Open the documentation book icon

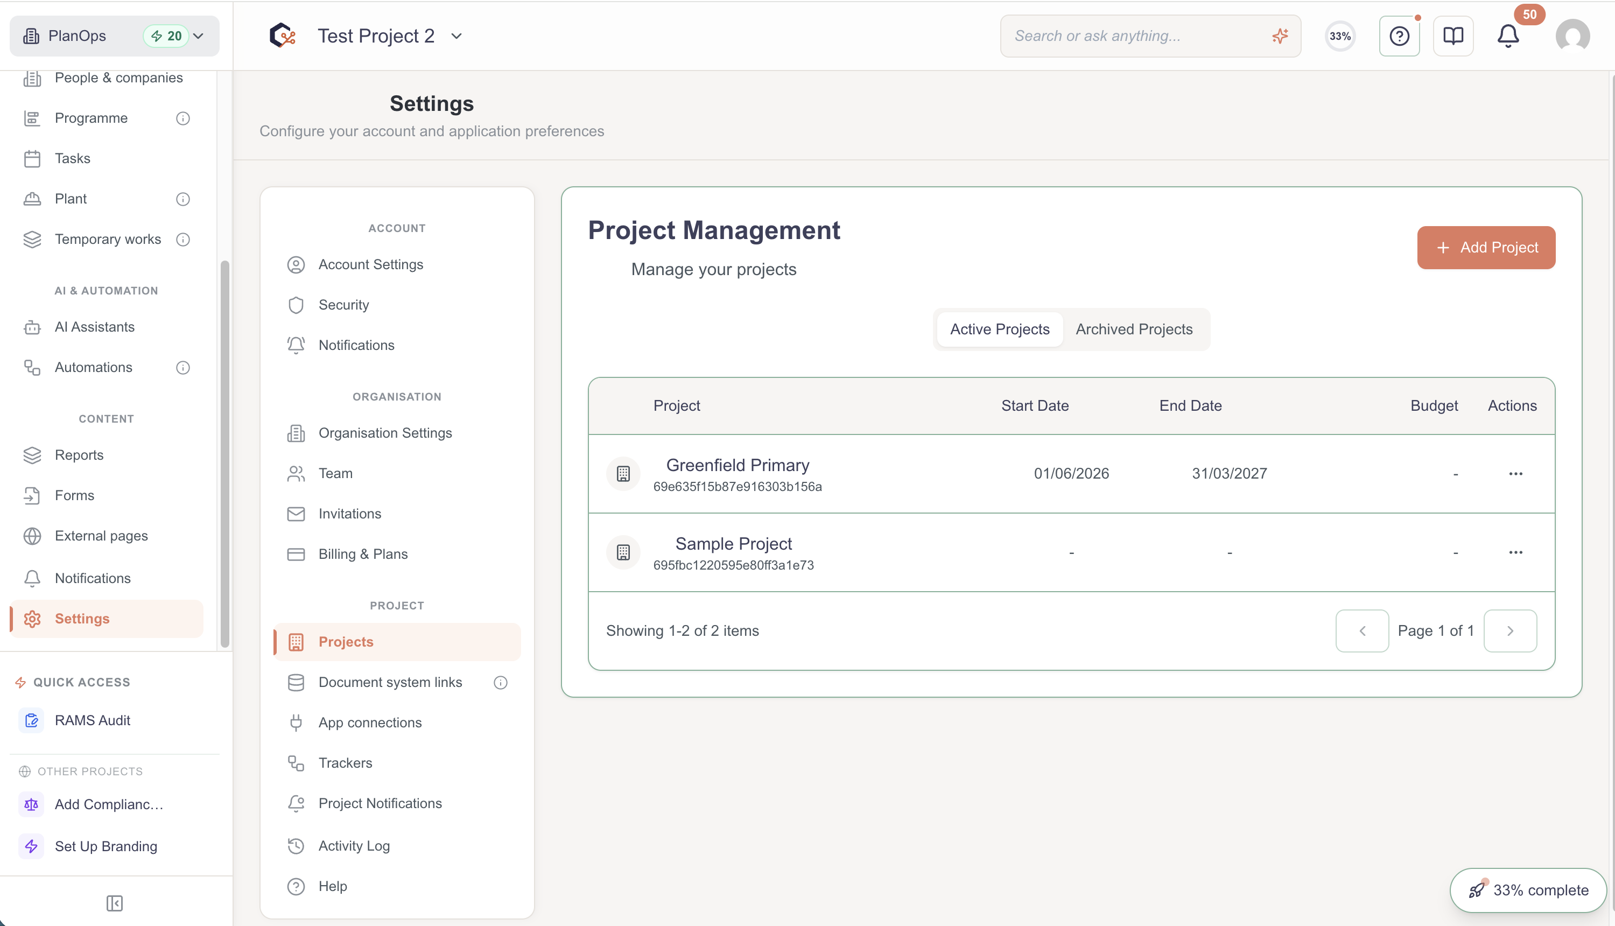[1453, 36]
